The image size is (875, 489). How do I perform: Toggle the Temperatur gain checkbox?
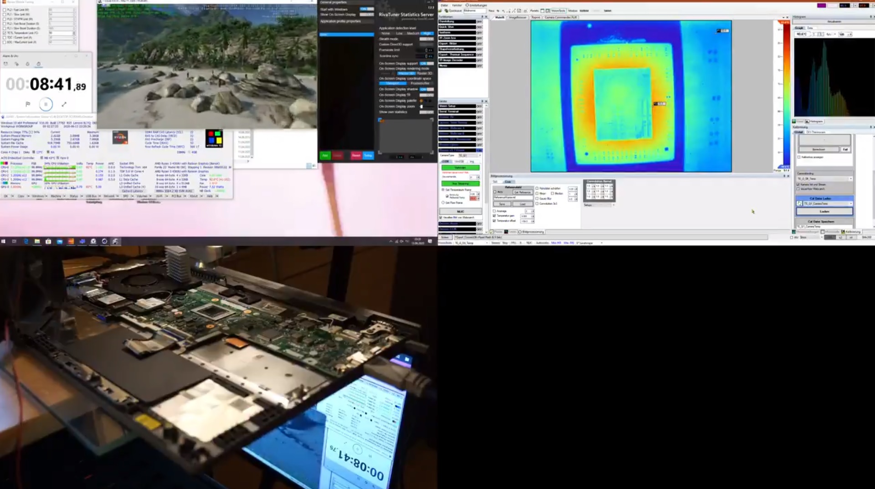[x=494, y=216]
